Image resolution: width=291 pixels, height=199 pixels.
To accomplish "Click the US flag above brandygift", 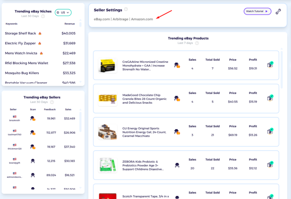I will (x=14, y=159).
